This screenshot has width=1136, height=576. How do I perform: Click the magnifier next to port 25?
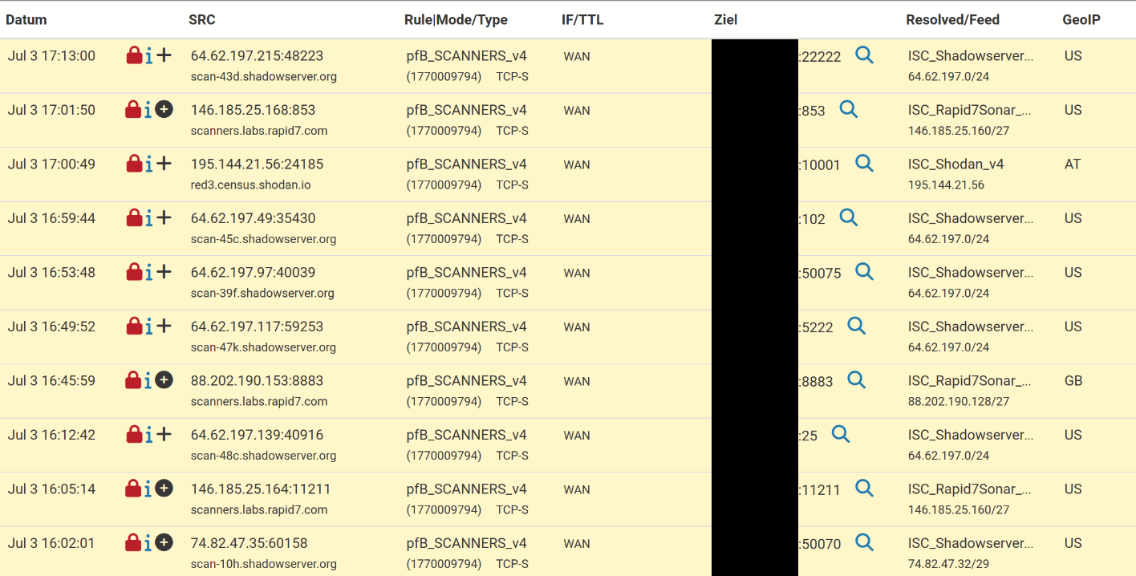840,435
